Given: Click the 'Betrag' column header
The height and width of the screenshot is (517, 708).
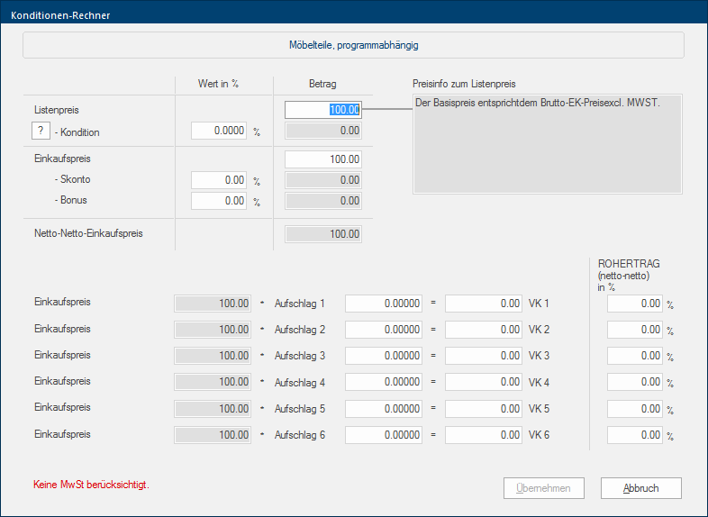Looking at the screenshot, I should (x=322, y=84).
